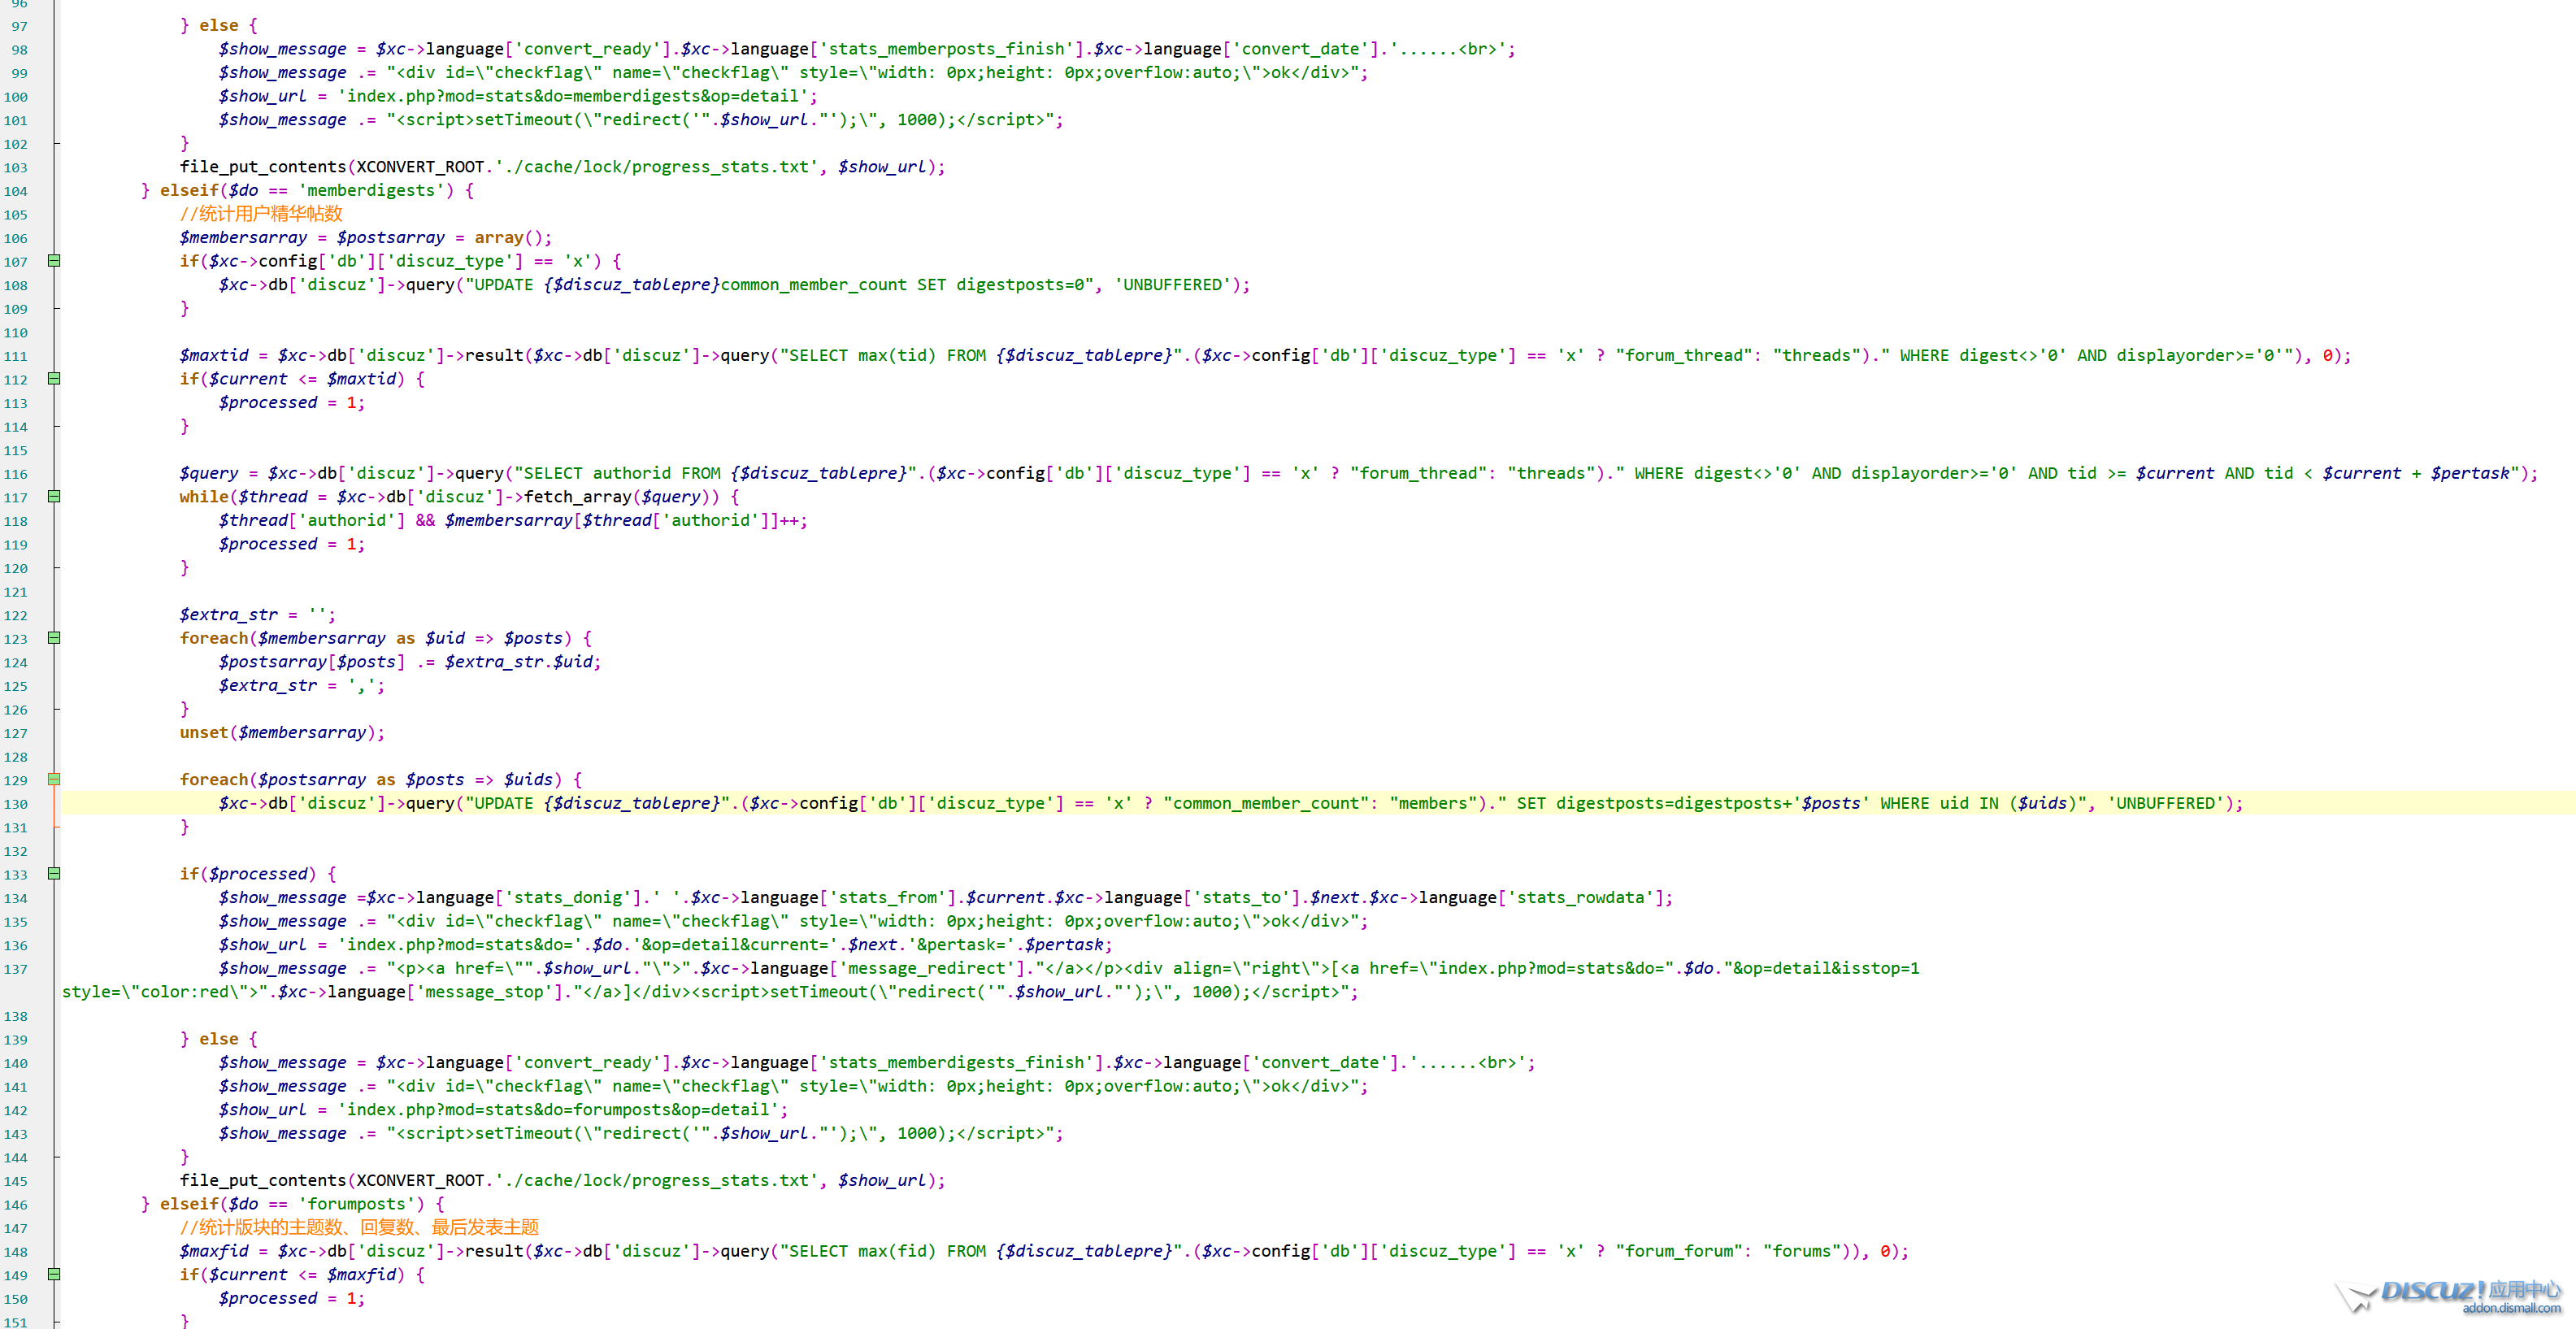Place cursor on unset($membersarray) line

coord(282,733)
